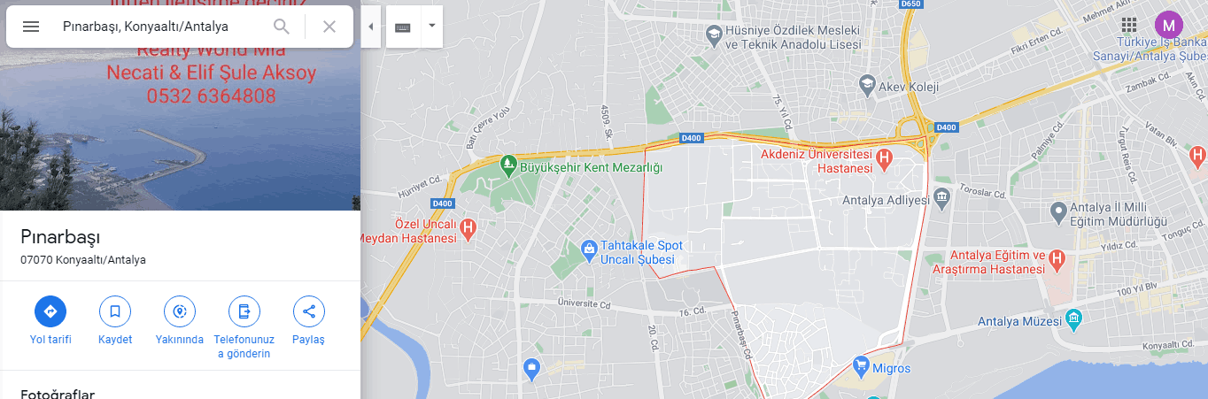Screen dimensions: 1208x399
Task: Open the Google apps grid
Action: pos(1129,25)
